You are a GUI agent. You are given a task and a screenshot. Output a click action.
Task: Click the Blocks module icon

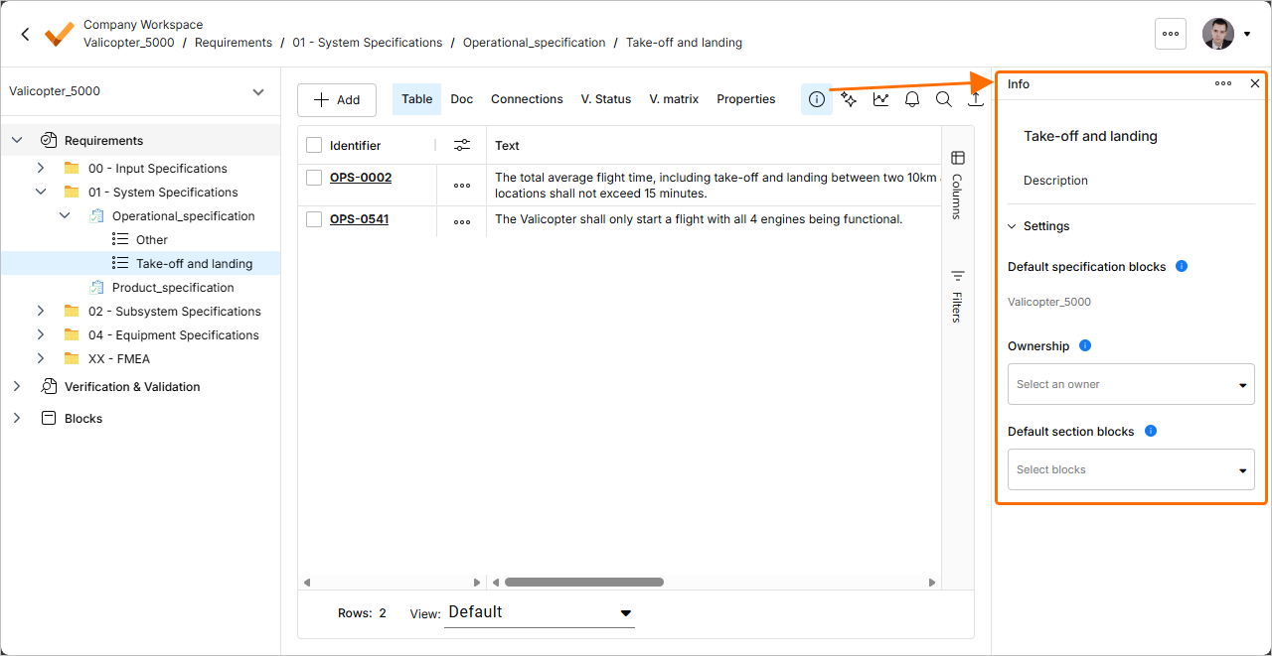point(49,418)
